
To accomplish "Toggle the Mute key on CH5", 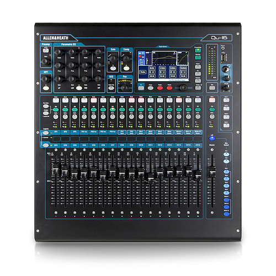I will (94, 100).
